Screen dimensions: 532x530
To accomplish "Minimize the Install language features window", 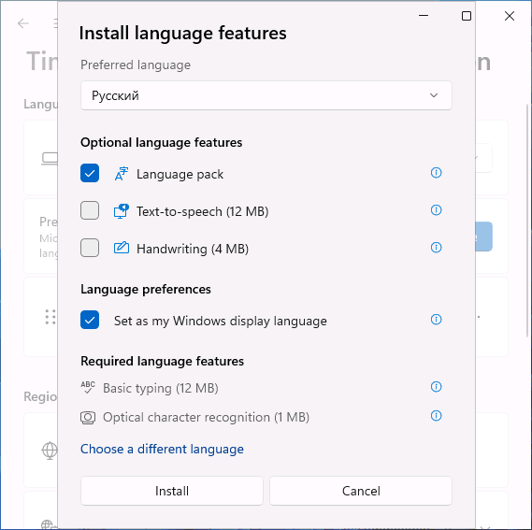I will coord(424,16).
